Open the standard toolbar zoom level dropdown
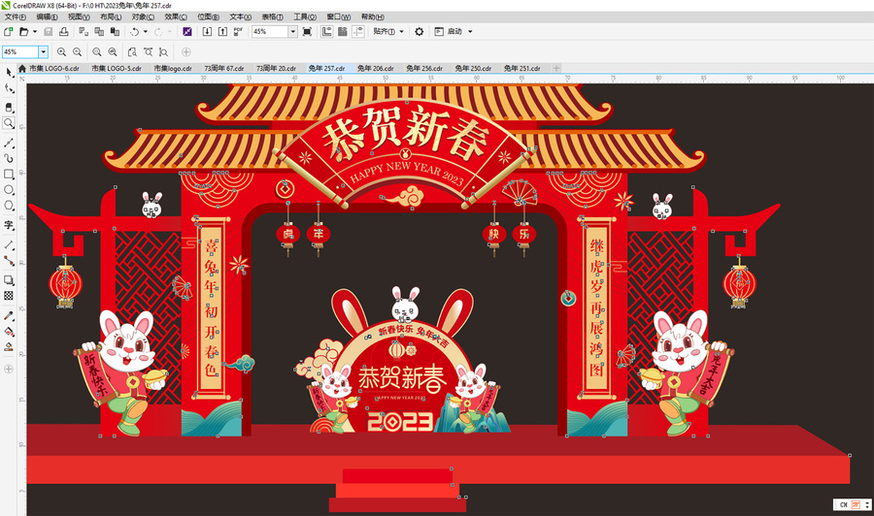This screenshot has height=516, width=874. tap(292, 32)
